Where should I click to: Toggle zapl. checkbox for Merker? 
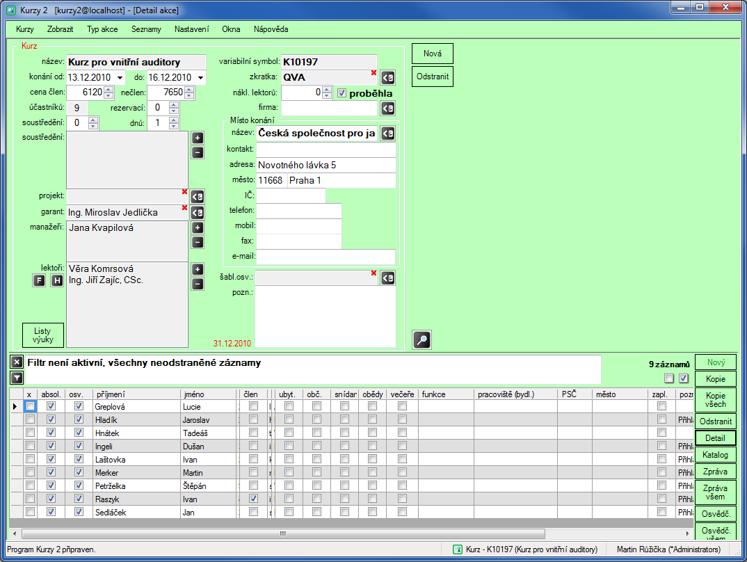pos(661,472)
